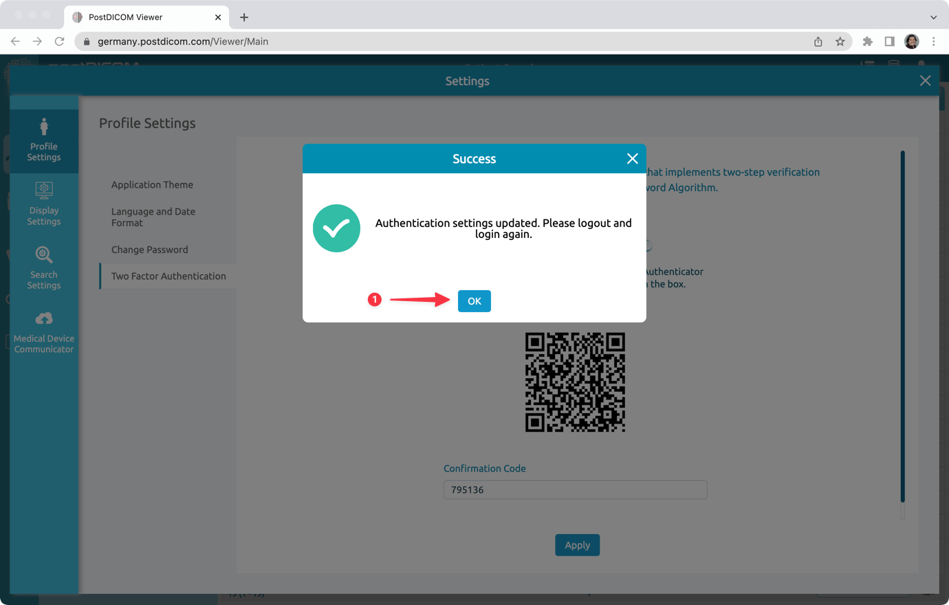This screenshot has height=605, width=949.
Task: Open the Application Theme settings
Action: pos(152,184)
